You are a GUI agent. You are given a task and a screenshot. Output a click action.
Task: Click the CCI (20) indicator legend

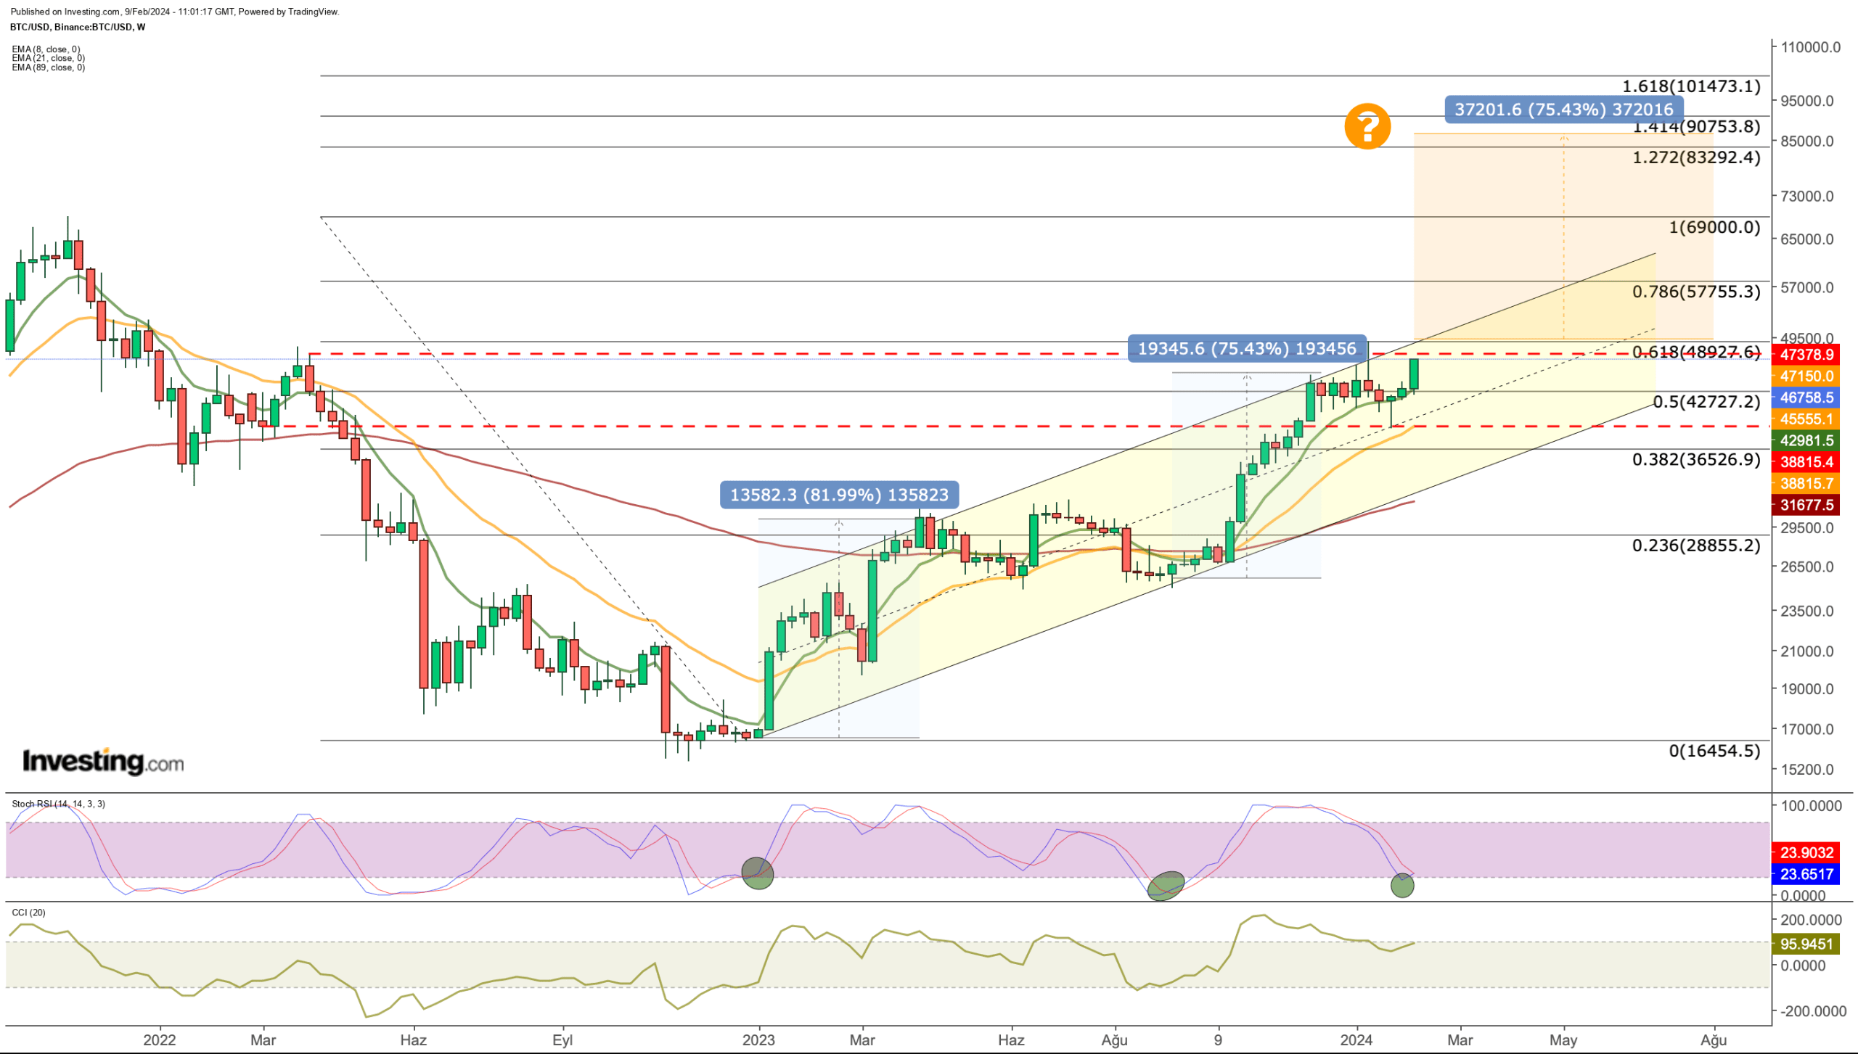click(28, 913)
